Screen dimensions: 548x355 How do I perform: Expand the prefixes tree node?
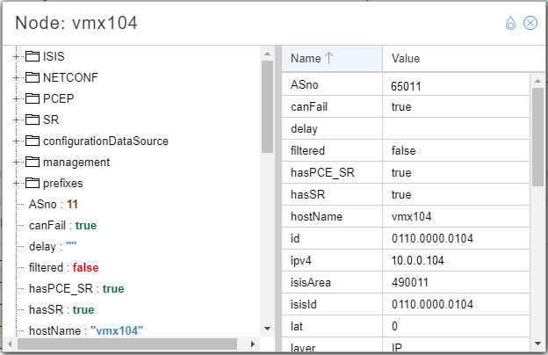tap(16, 183)
